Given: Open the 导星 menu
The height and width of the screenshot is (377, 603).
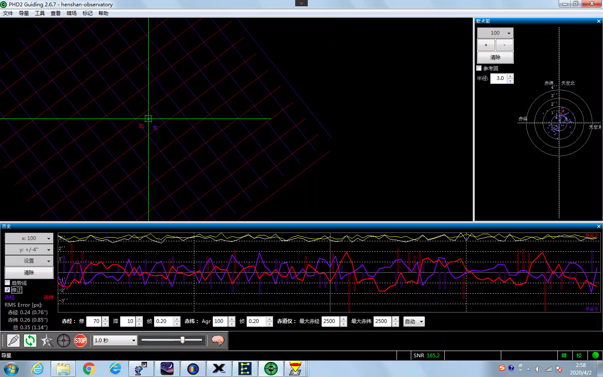Looking at the screenshot, I should coord(24,13).
